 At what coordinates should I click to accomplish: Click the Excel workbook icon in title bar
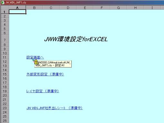click(x=3, y=2)
